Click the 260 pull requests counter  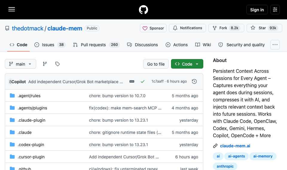(114, 45)
